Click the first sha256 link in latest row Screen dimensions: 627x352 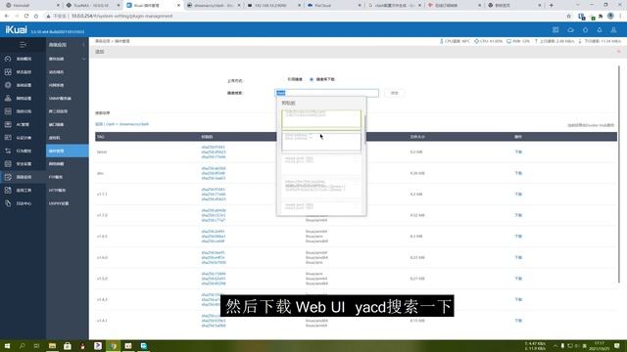click(214, 148)
